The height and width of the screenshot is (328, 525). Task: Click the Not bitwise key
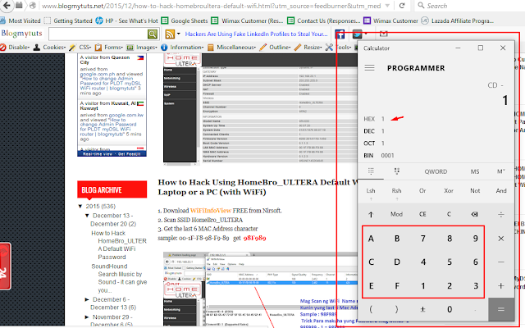pyautogui.click(x=475, y=191)
